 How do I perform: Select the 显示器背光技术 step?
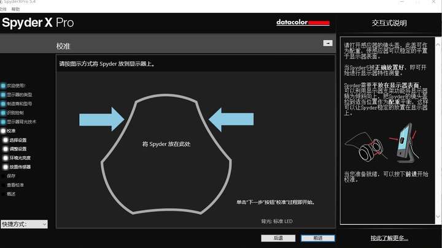18,122
